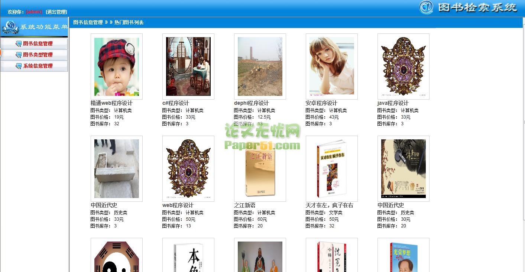Screen dimensions: 525x272
Task: Click the 天才在左，疯子在右 book title
Action: 330,205
